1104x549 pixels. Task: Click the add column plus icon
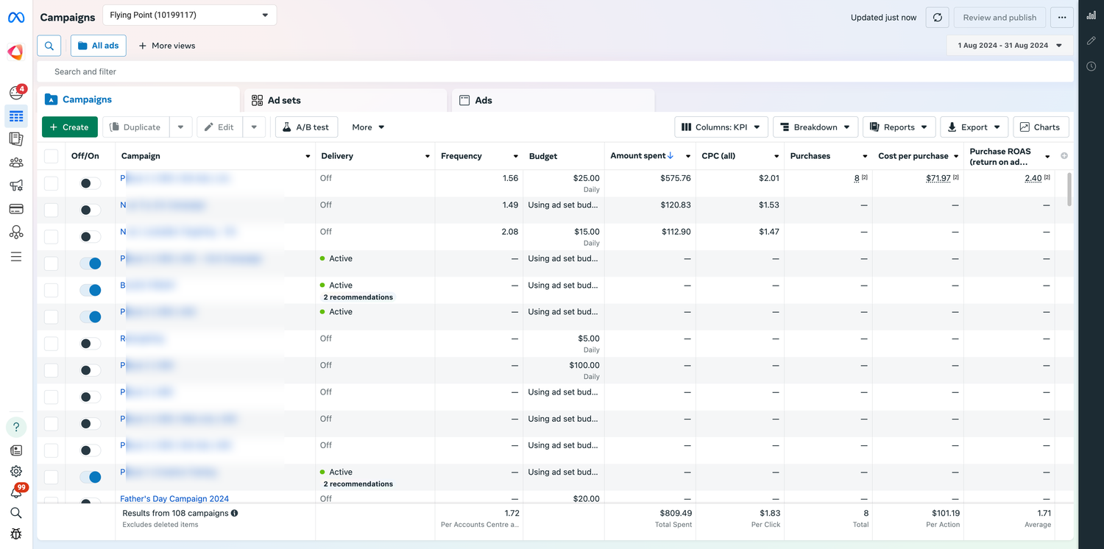pos(1064,156)
